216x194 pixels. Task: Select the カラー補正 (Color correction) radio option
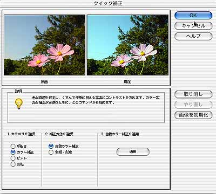click(13, 152)
